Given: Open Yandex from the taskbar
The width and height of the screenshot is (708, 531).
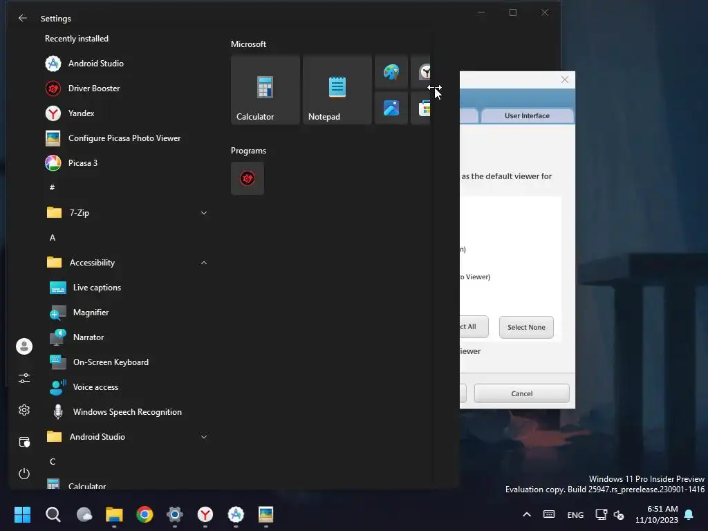Looking at the screenshot, I should tap(205, 514).
